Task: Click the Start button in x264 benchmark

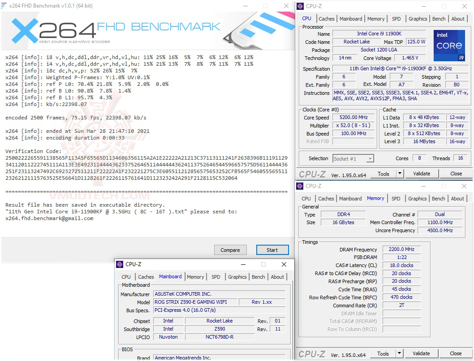Action: 272,250
